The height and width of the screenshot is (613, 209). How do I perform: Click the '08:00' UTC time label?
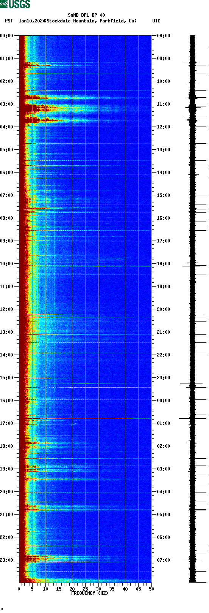tap(164, 36)
